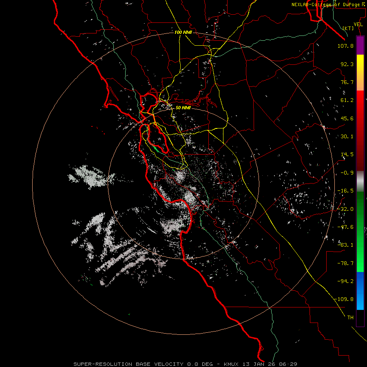Click the yellow-orange segment of the color bar
The image size is (367, 367).
tap(360, 73)
